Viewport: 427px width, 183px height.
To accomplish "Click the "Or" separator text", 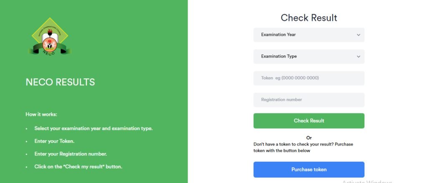I will pyautogui.click(x=309, y=138).
